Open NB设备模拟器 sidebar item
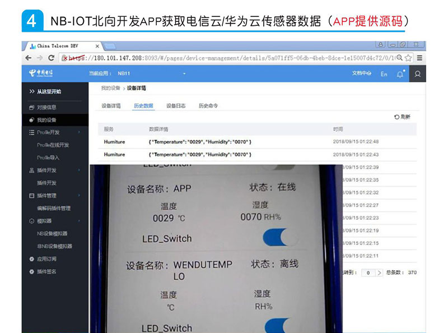Screen dimensions: 448x333 coord(52,233)
